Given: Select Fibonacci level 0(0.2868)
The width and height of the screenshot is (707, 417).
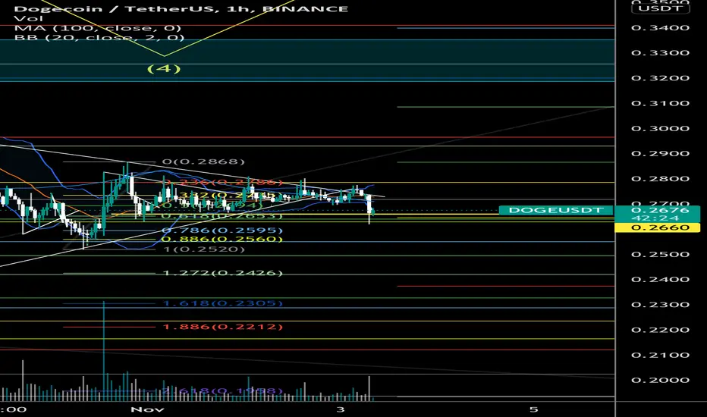Looking at the screenshot, I should tap(203, 161).
